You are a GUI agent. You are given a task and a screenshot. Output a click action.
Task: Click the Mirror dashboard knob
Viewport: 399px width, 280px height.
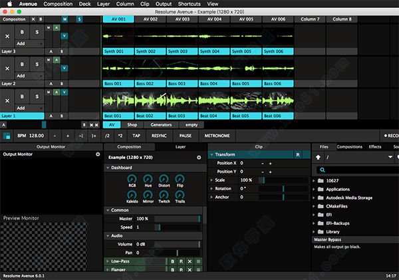pos(148,195)
